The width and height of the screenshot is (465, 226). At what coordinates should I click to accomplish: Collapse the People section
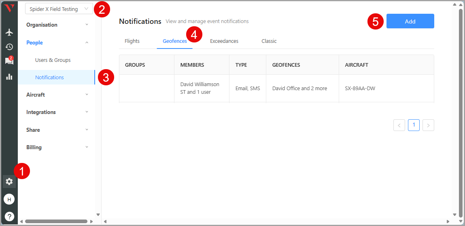[57, 42]
